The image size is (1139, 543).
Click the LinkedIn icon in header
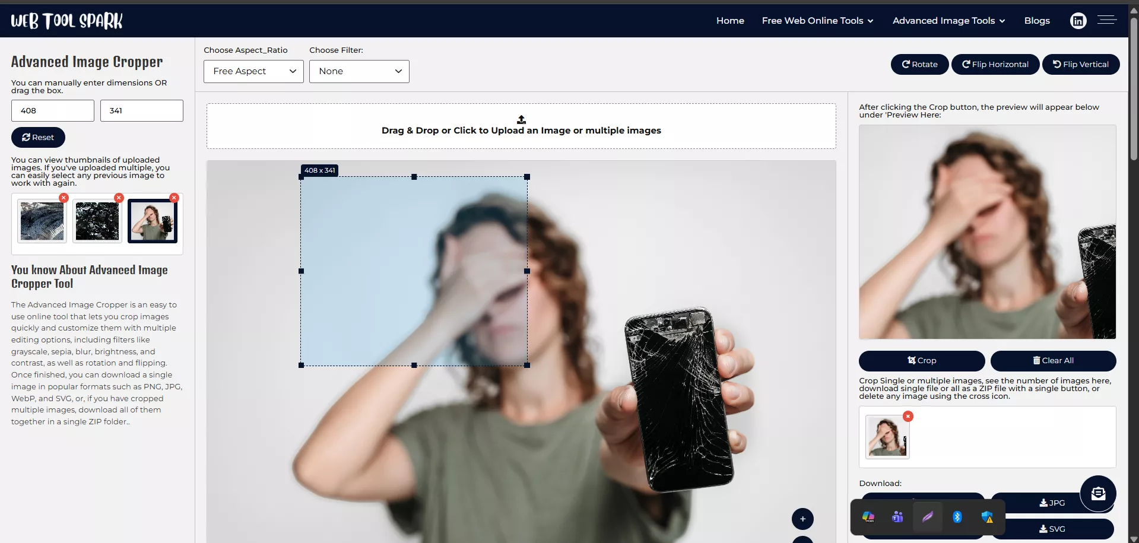[1078, 21]
